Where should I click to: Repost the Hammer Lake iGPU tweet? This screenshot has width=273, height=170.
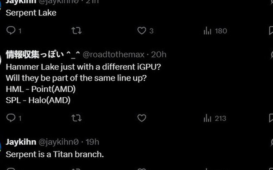click(77, 118)
